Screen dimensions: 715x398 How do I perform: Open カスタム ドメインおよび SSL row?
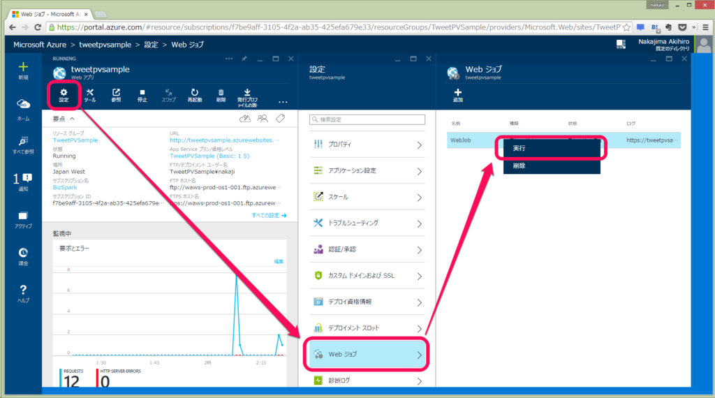point(367,276)
